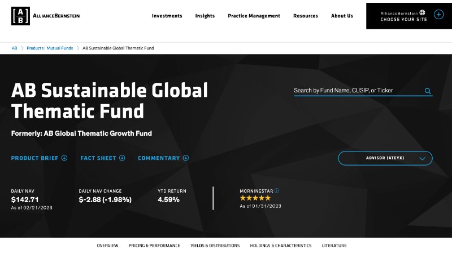The width and height of the screenshot is (452, 254).
Task: Click the AllianceBernstein wordmark text
Action: 56,16
